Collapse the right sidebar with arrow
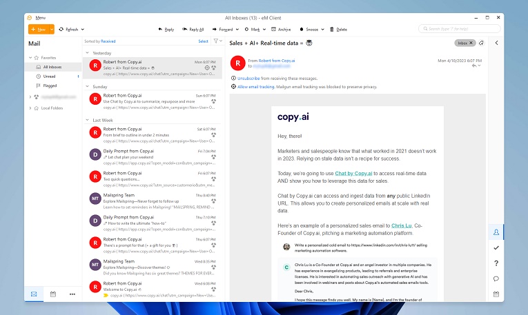The height and width of the screenshot is (315, 528). point(497,43)
